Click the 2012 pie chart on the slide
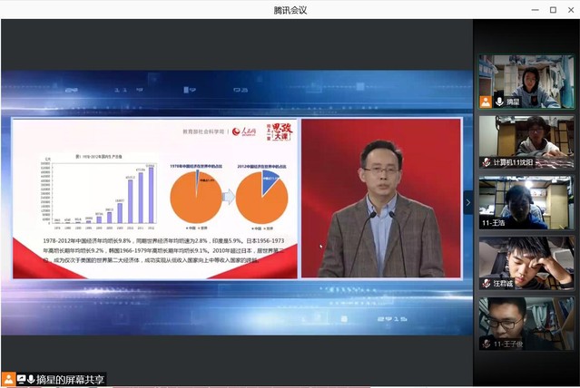 pyautogui.click(x=262, y=197)
